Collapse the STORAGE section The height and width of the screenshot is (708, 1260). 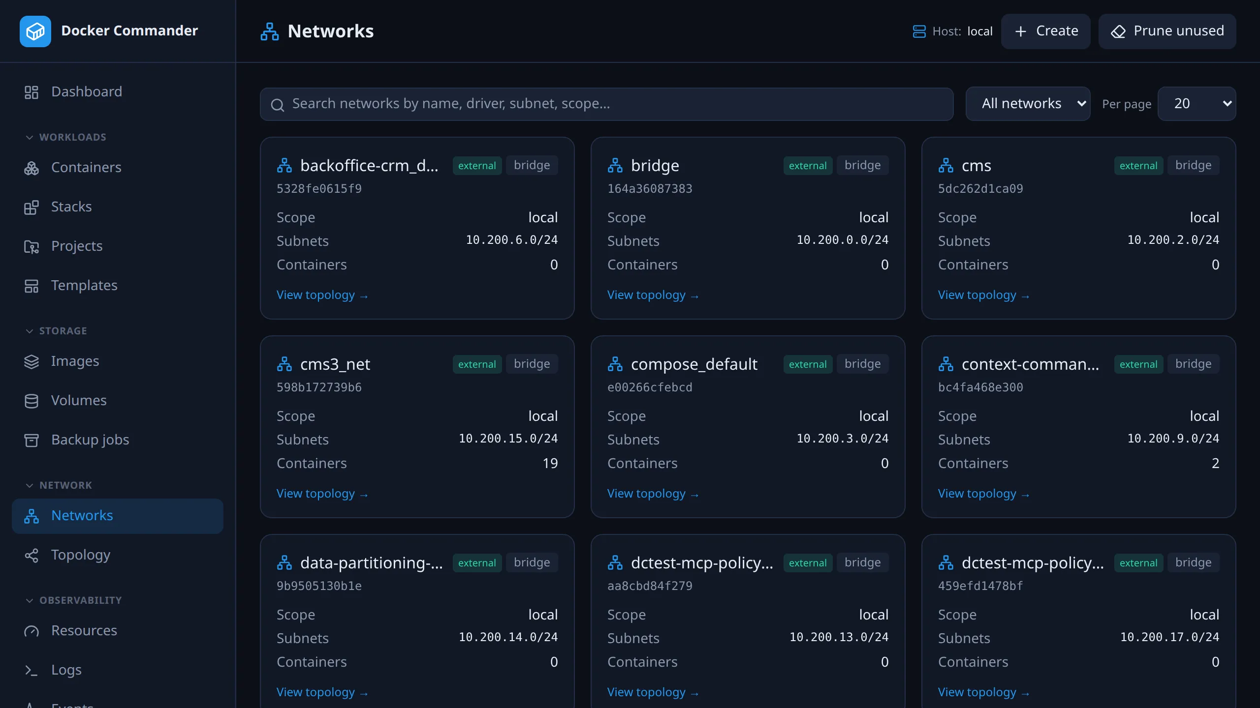[56, 331]
